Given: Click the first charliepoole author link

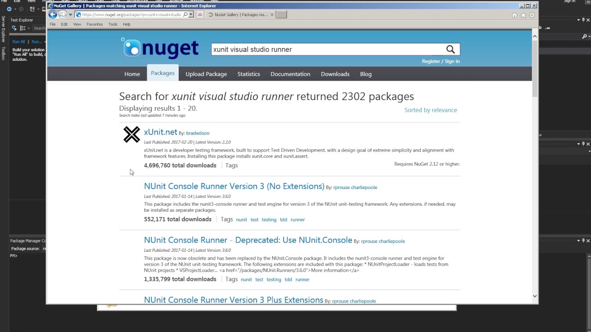Looking at the screenshot, I should tap(364, 187).
